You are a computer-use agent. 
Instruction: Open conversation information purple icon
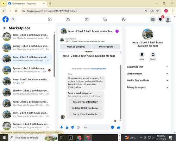tap(117, 31)
